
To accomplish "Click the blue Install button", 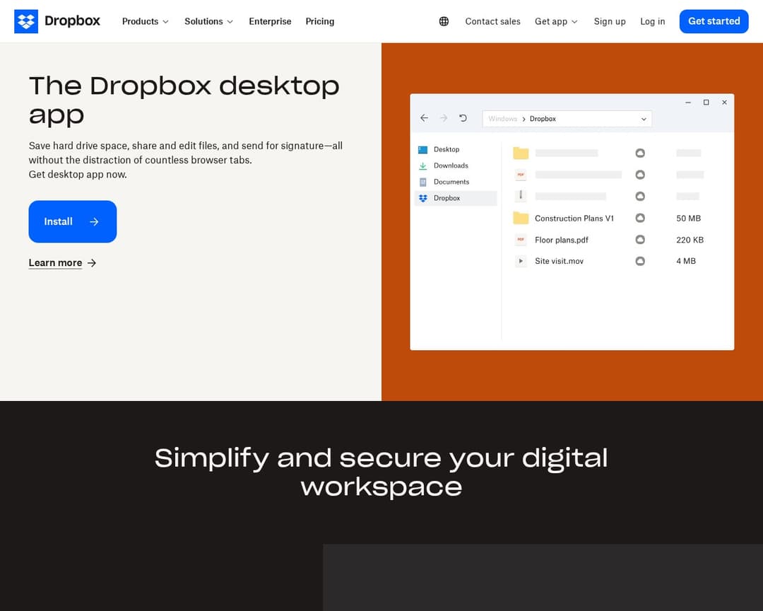I will coord(73,221).
